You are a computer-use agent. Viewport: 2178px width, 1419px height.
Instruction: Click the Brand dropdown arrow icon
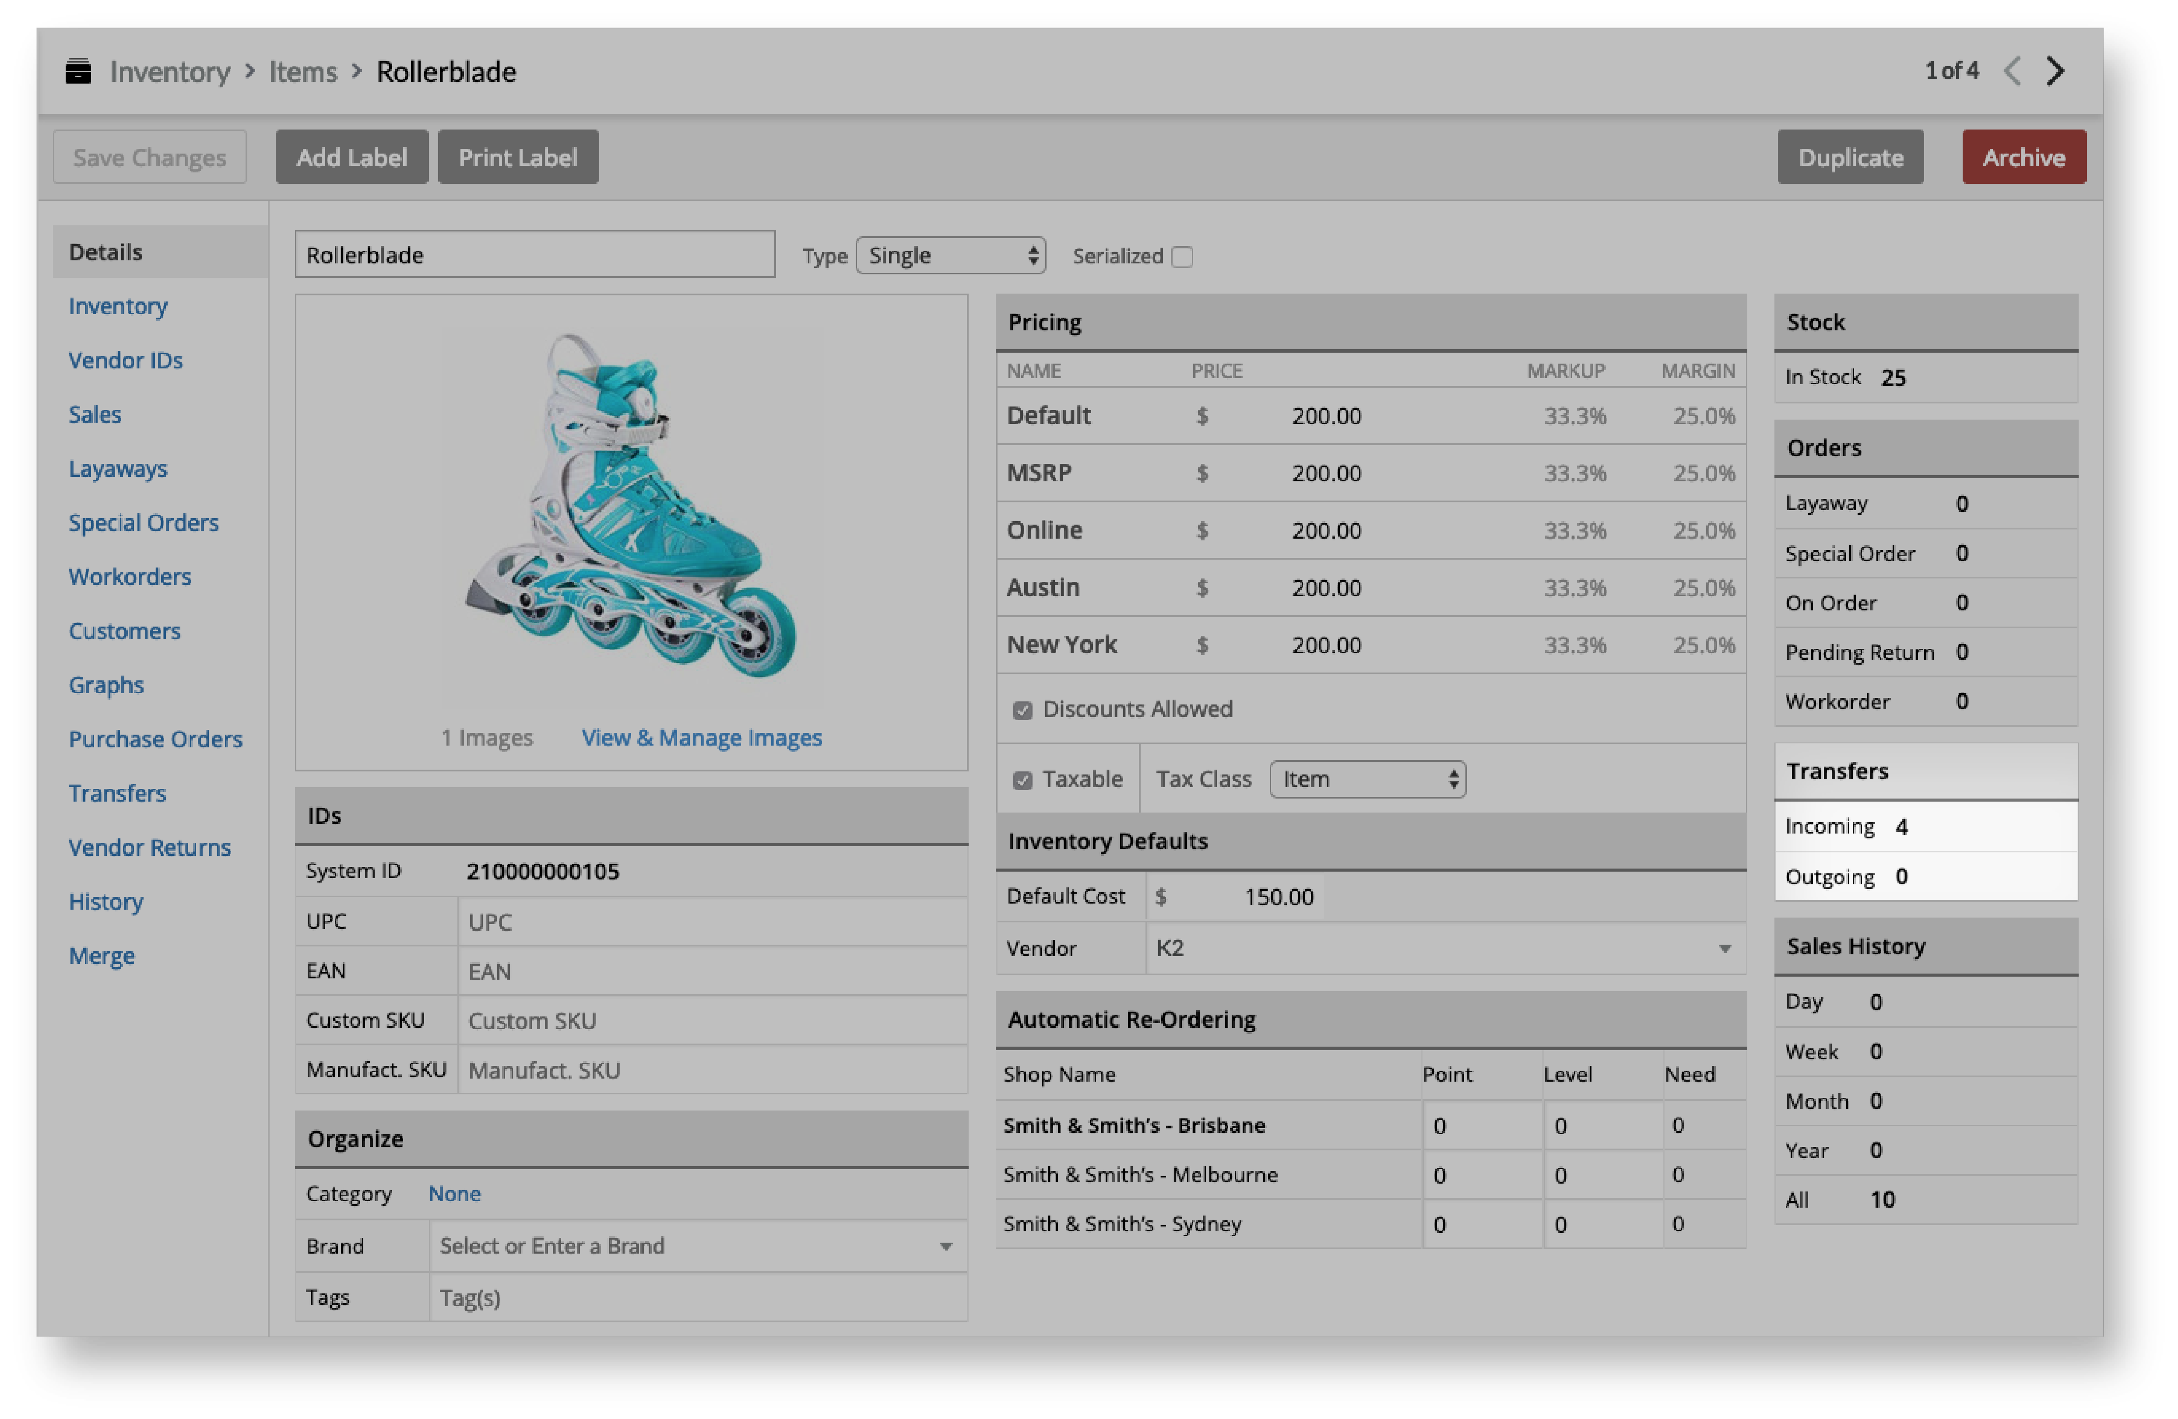coord(945,1246)
